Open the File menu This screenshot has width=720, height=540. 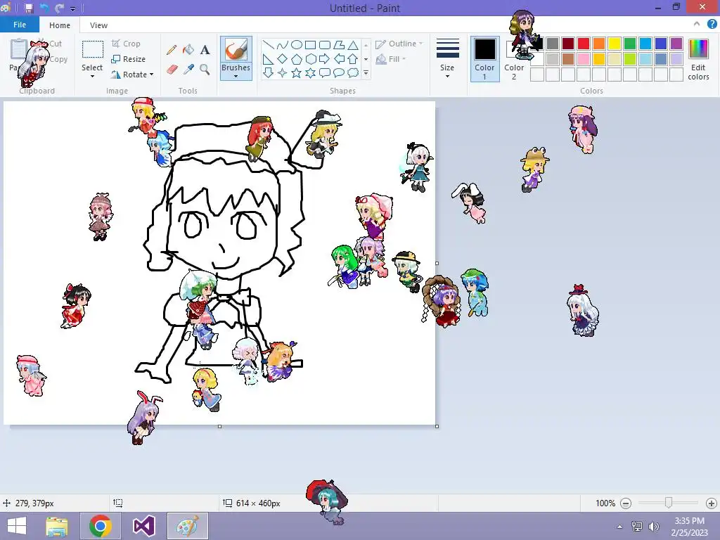click(x=20, y=25)
